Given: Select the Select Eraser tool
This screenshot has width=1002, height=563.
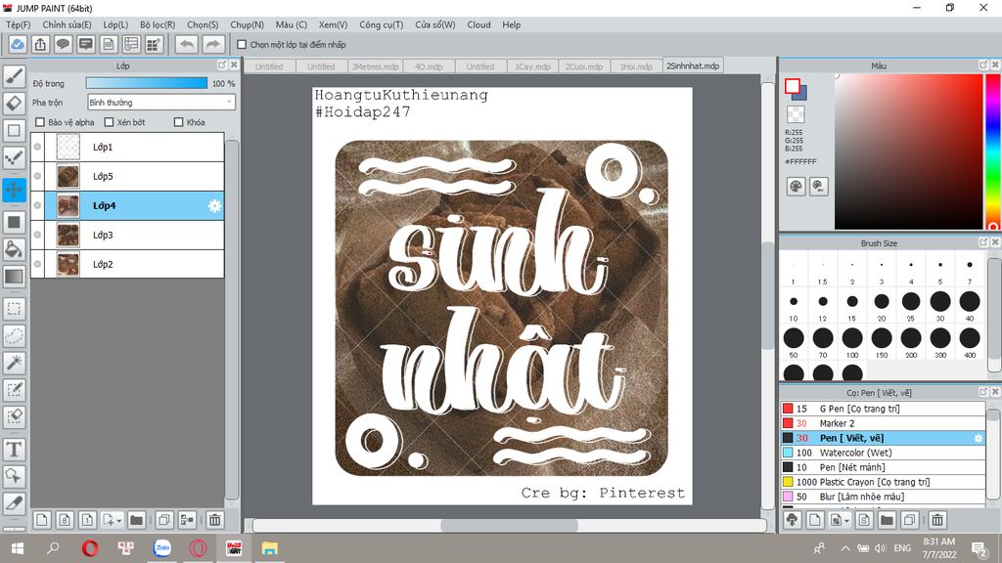Looking at the screenshot, I should pos(14,416).
